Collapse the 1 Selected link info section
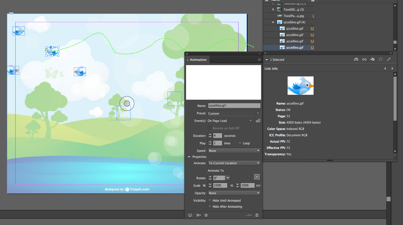This screenshot has height=225, width=403. (x=267, y=60)
